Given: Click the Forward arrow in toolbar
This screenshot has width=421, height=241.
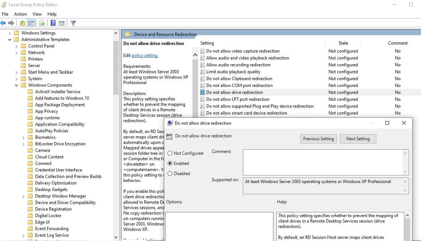Looking at the screenshot, I should click(11, 23).
